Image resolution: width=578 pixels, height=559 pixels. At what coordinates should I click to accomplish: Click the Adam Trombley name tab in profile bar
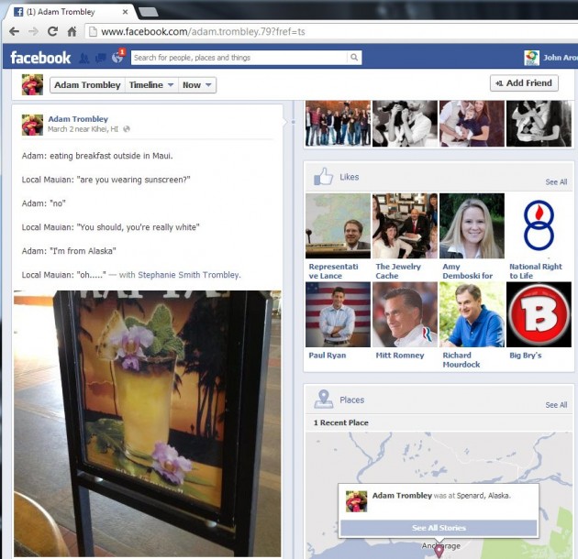pyautogui.click(x=86, y=85)
